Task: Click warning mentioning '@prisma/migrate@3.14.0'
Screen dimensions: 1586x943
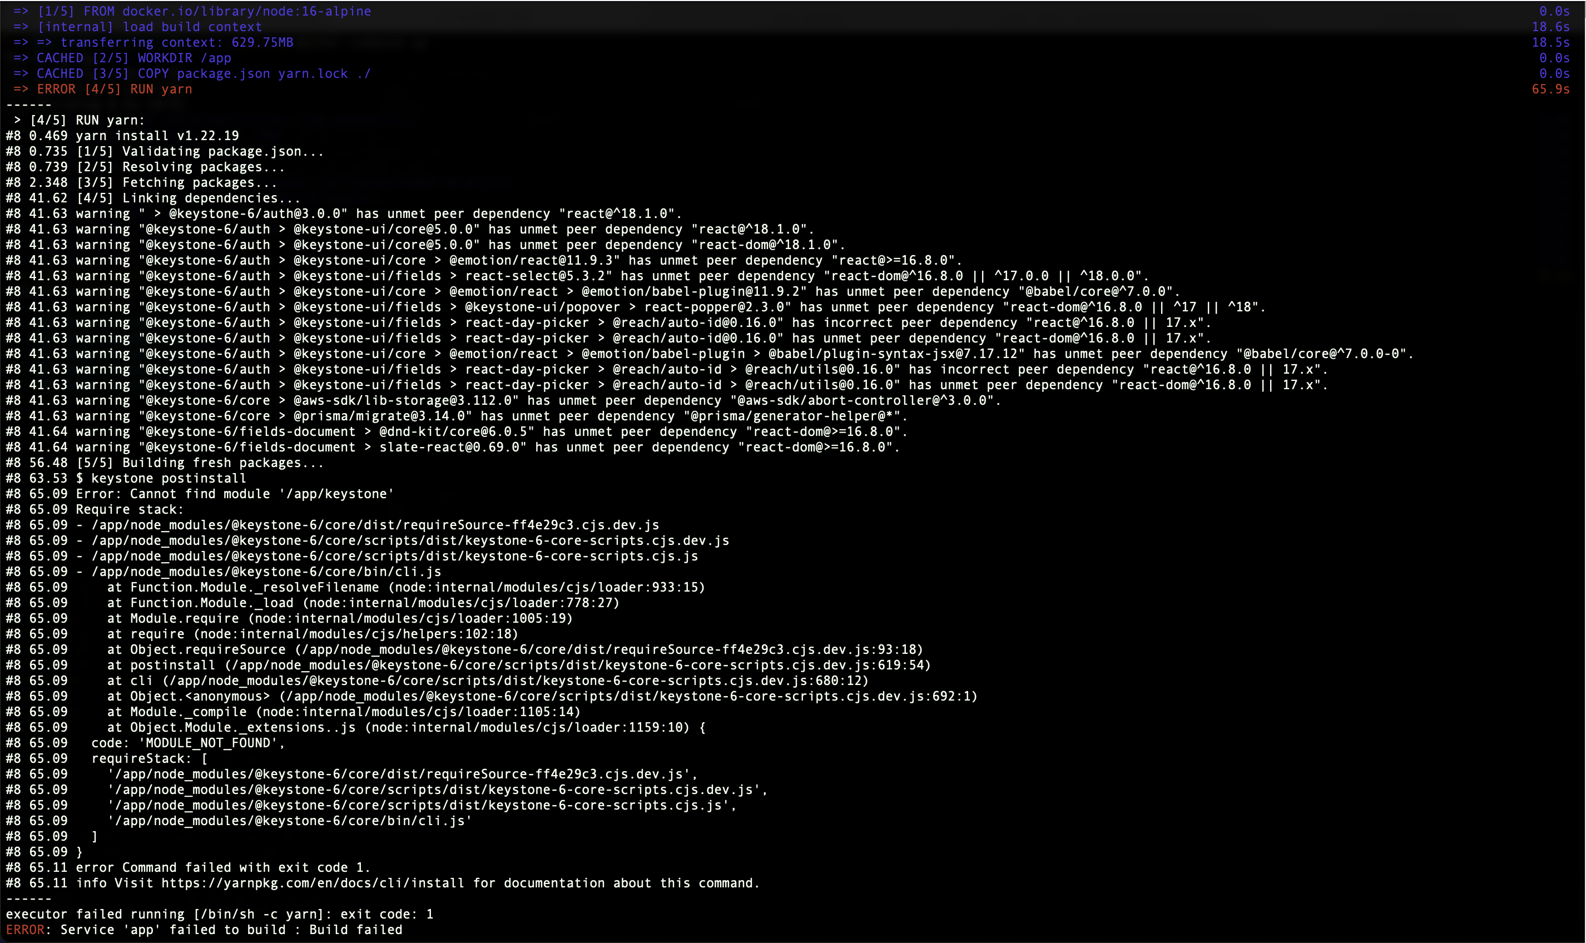Action: click(457, 416)
